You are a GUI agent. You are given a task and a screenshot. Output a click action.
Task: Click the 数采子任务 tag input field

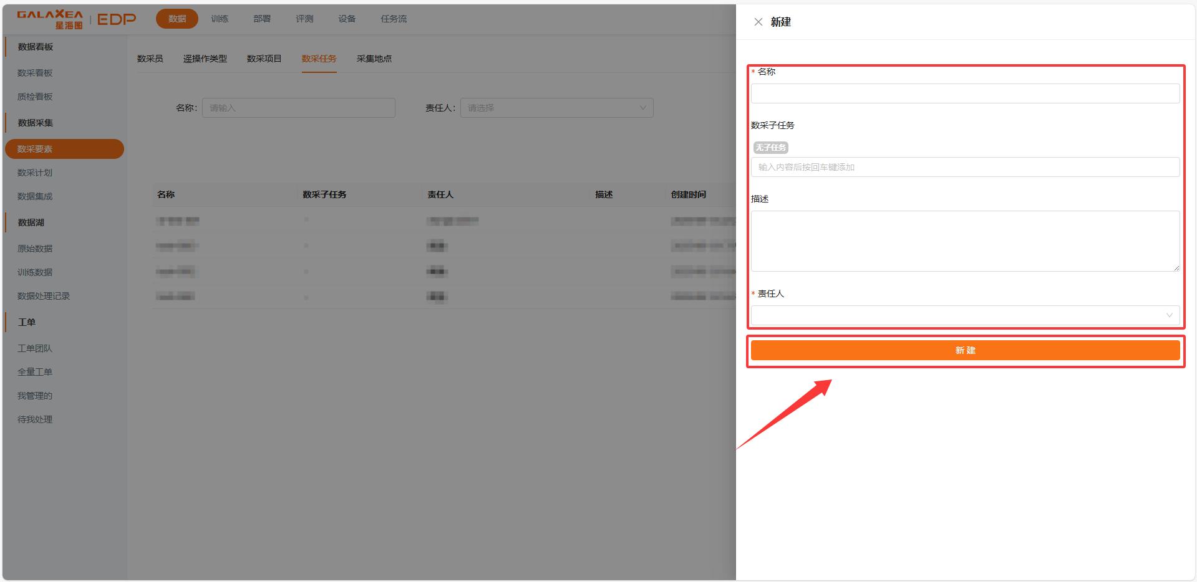click(964, 167)
